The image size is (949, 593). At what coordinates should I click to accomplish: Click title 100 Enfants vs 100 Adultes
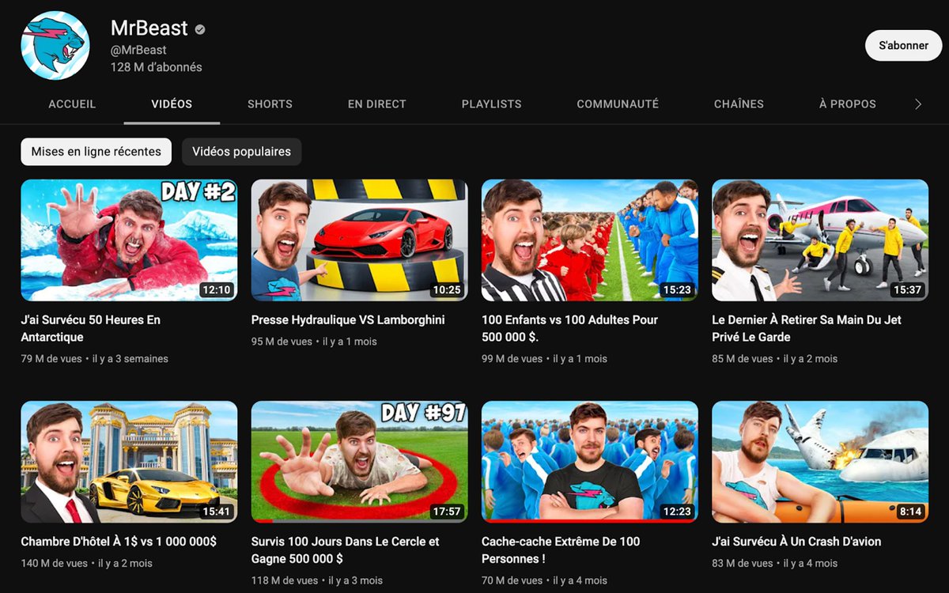pos(569,328)
